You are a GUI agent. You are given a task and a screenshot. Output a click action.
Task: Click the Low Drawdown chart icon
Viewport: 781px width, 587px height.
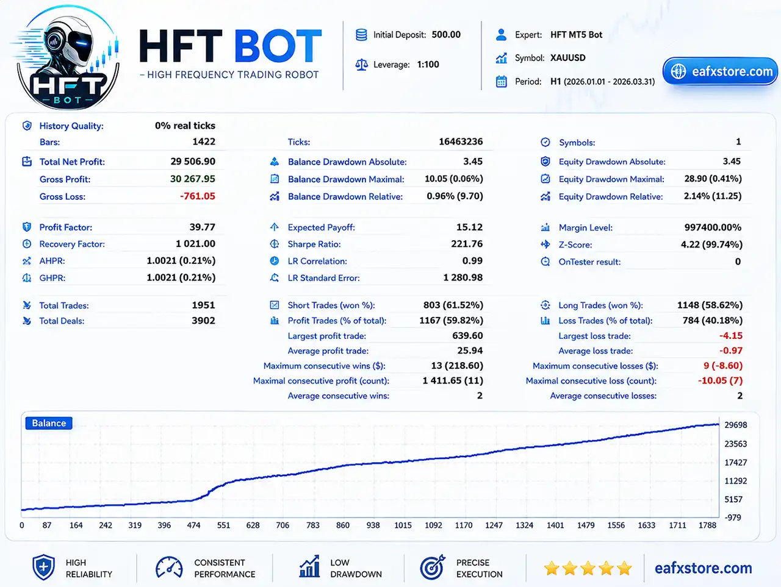310,566
